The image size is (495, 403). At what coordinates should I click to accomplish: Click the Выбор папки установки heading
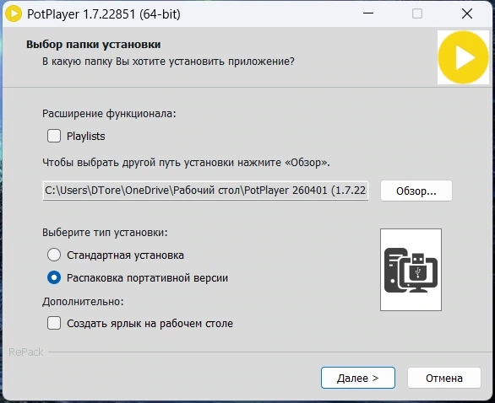point(94,44)
